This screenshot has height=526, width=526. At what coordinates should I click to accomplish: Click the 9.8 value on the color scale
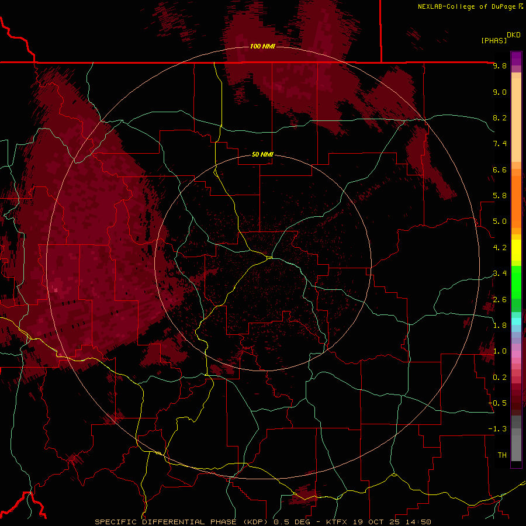pos(500,65)
